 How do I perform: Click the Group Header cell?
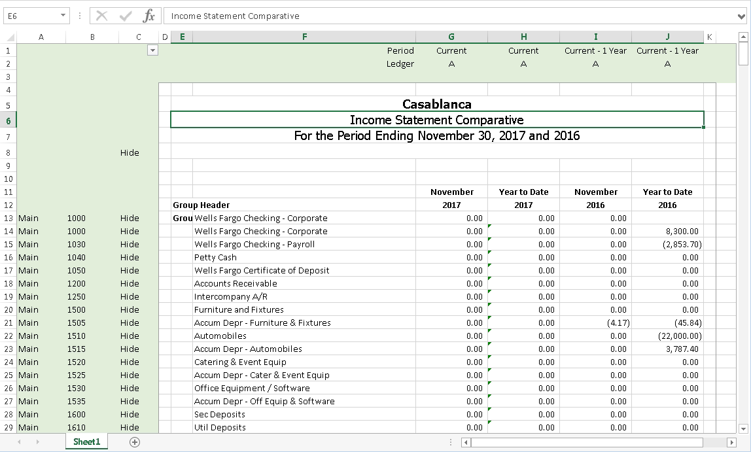coord(201,205)
